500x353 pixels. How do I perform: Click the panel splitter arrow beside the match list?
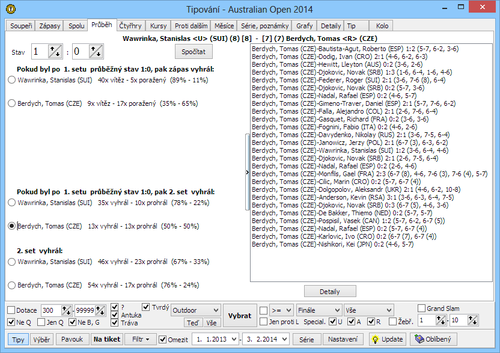247,173
